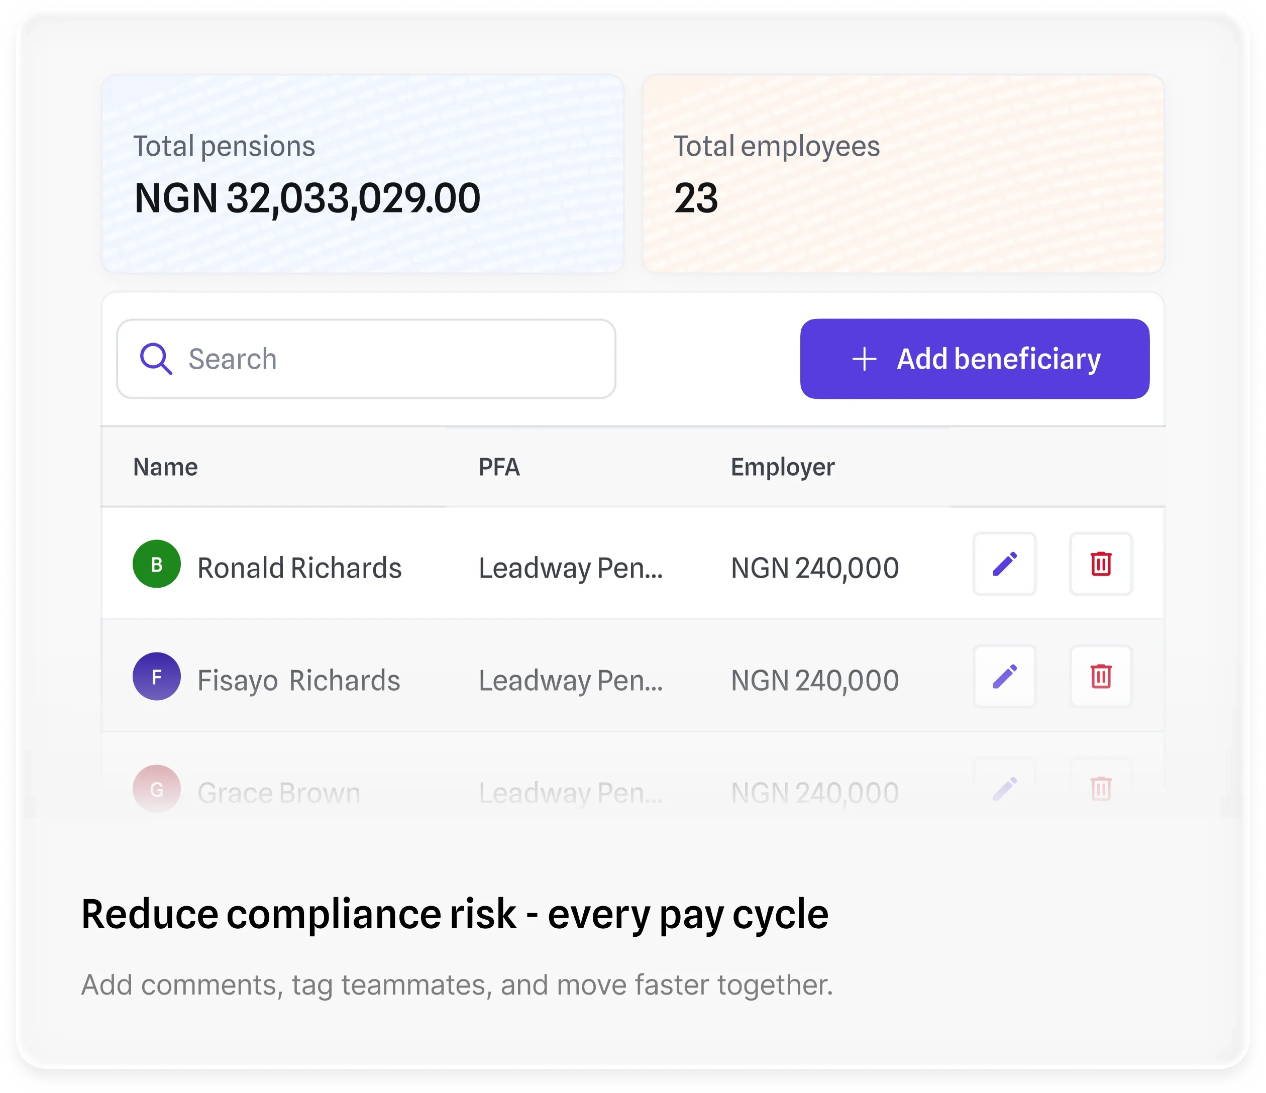
Task: Click trash icon on Grace Brown row
Action: 1100,789
